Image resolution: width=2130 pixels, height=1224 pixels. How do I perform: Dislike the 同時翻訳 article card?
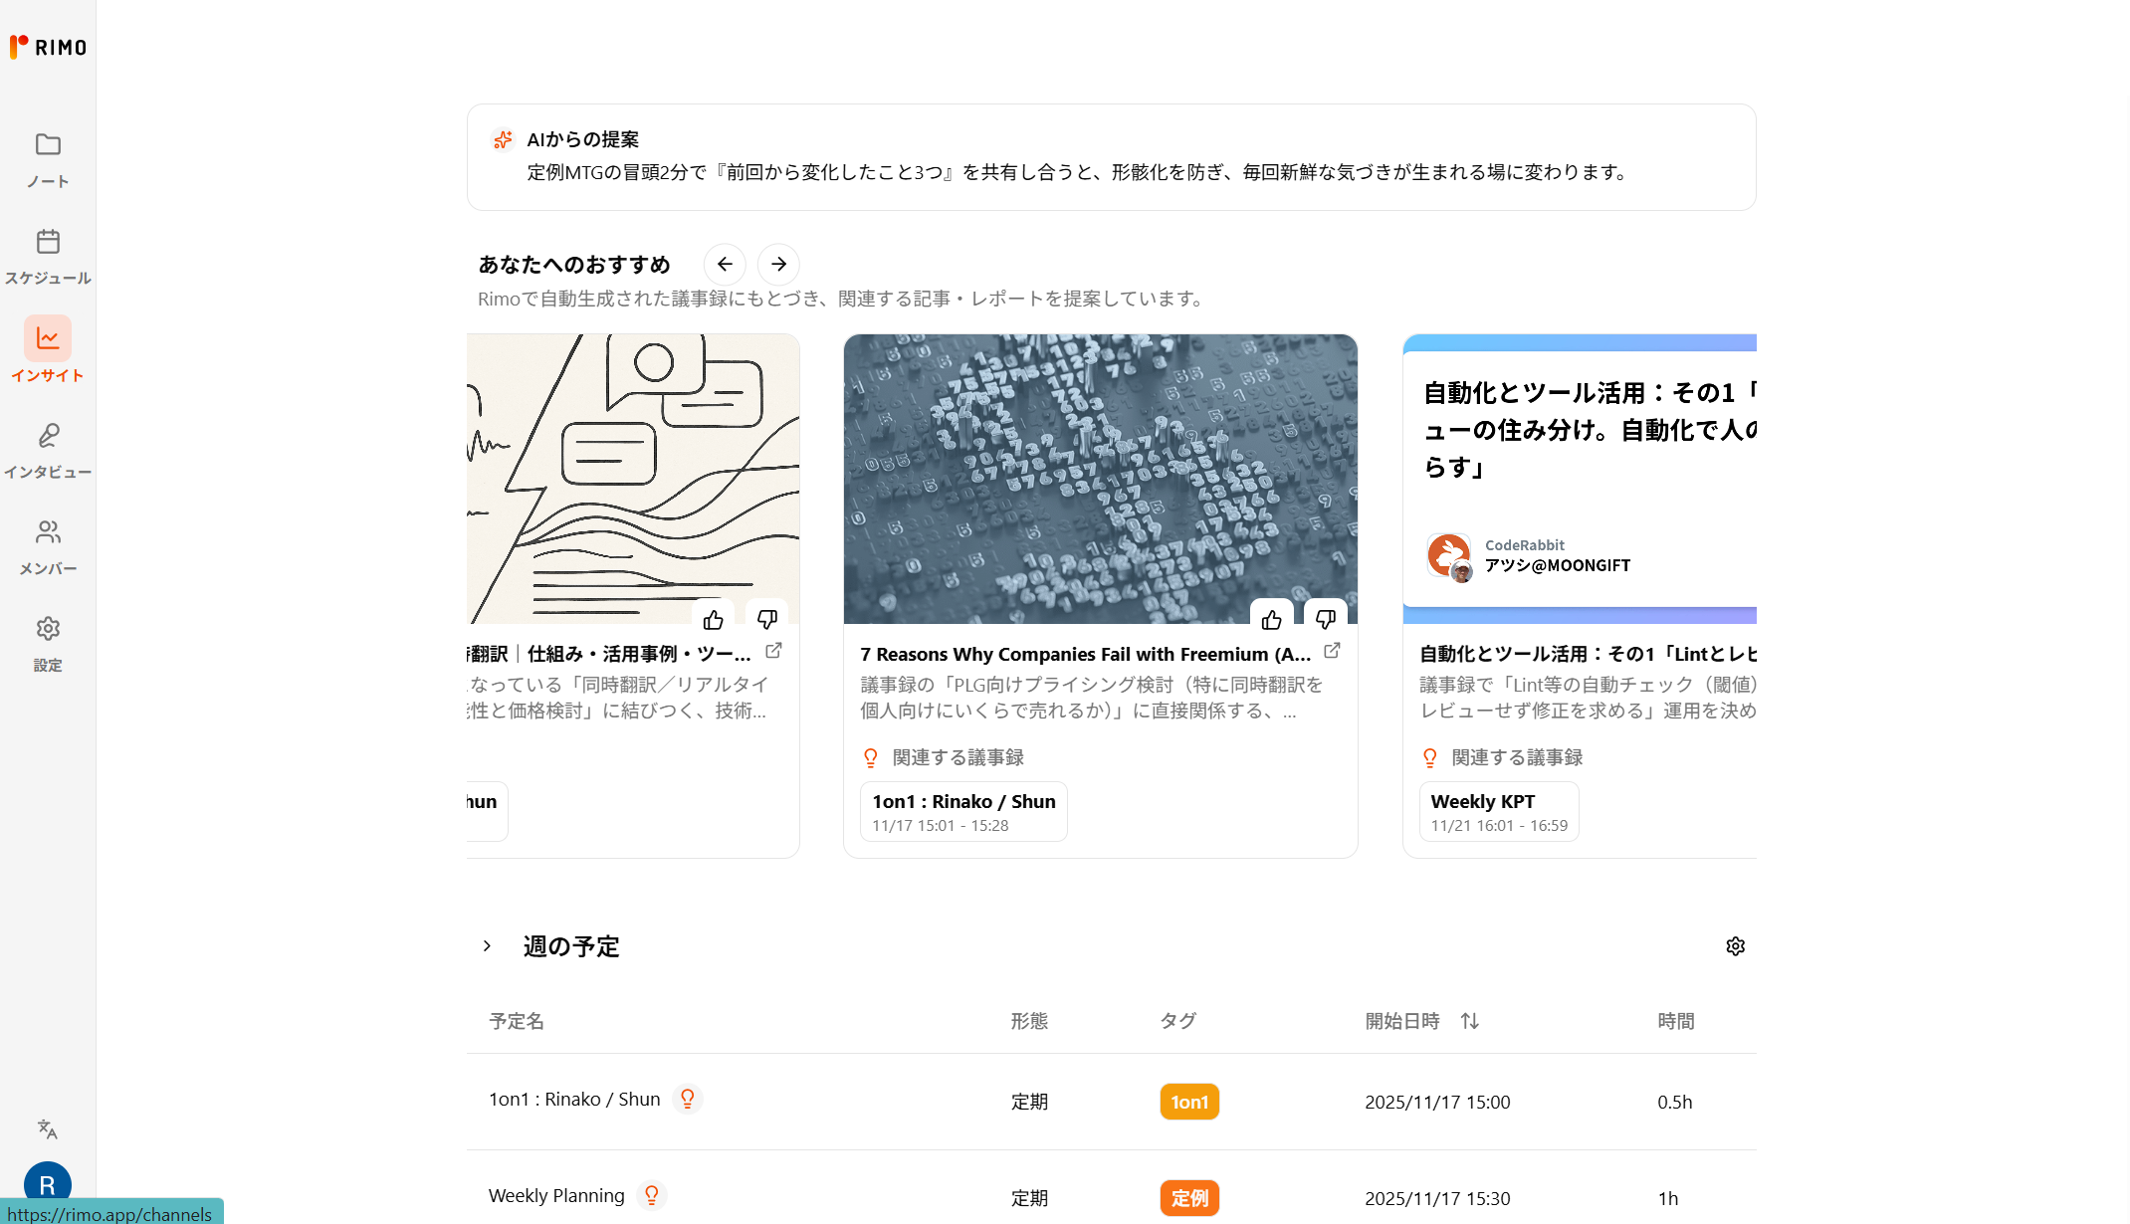pyautogui.click(x=766, y=620)
